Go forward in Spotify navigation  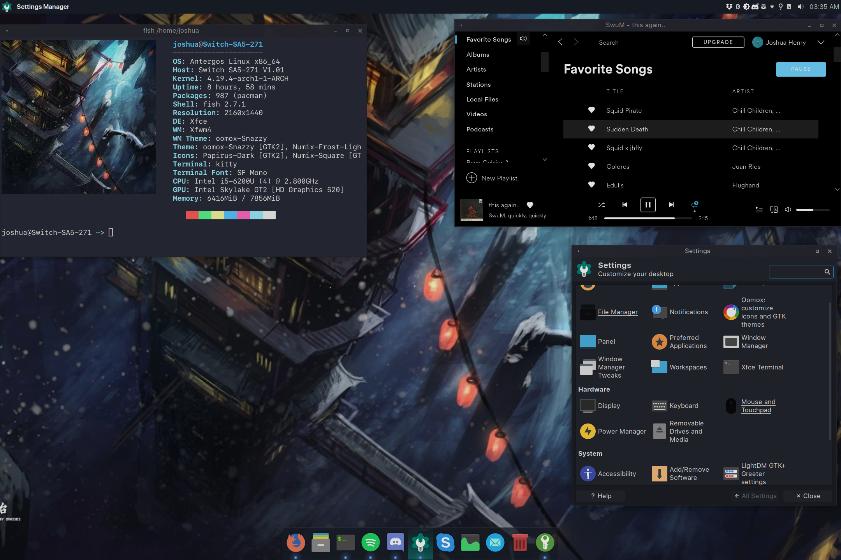[x=576, y=42]
